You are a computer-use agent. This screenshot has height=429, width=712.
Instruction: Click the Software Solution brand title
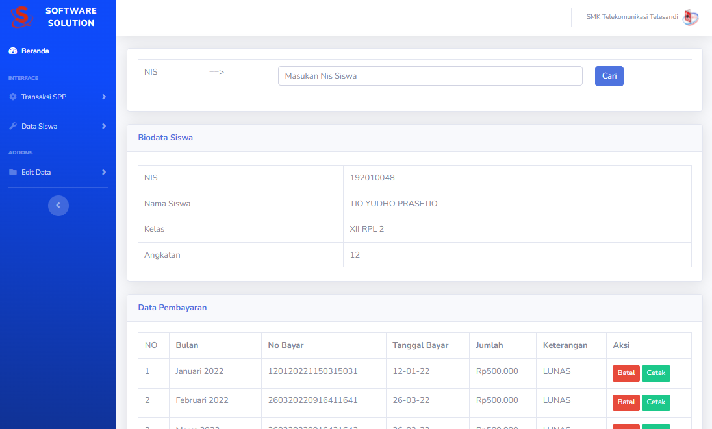click(71, 17)
